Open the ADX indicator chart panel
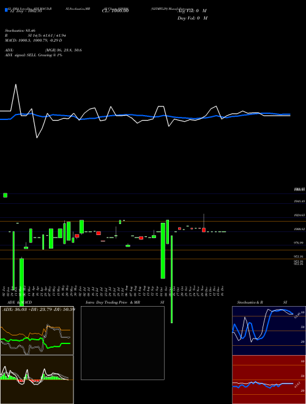Viewport: 306px width, 404px height. click(x=37, y=331)
